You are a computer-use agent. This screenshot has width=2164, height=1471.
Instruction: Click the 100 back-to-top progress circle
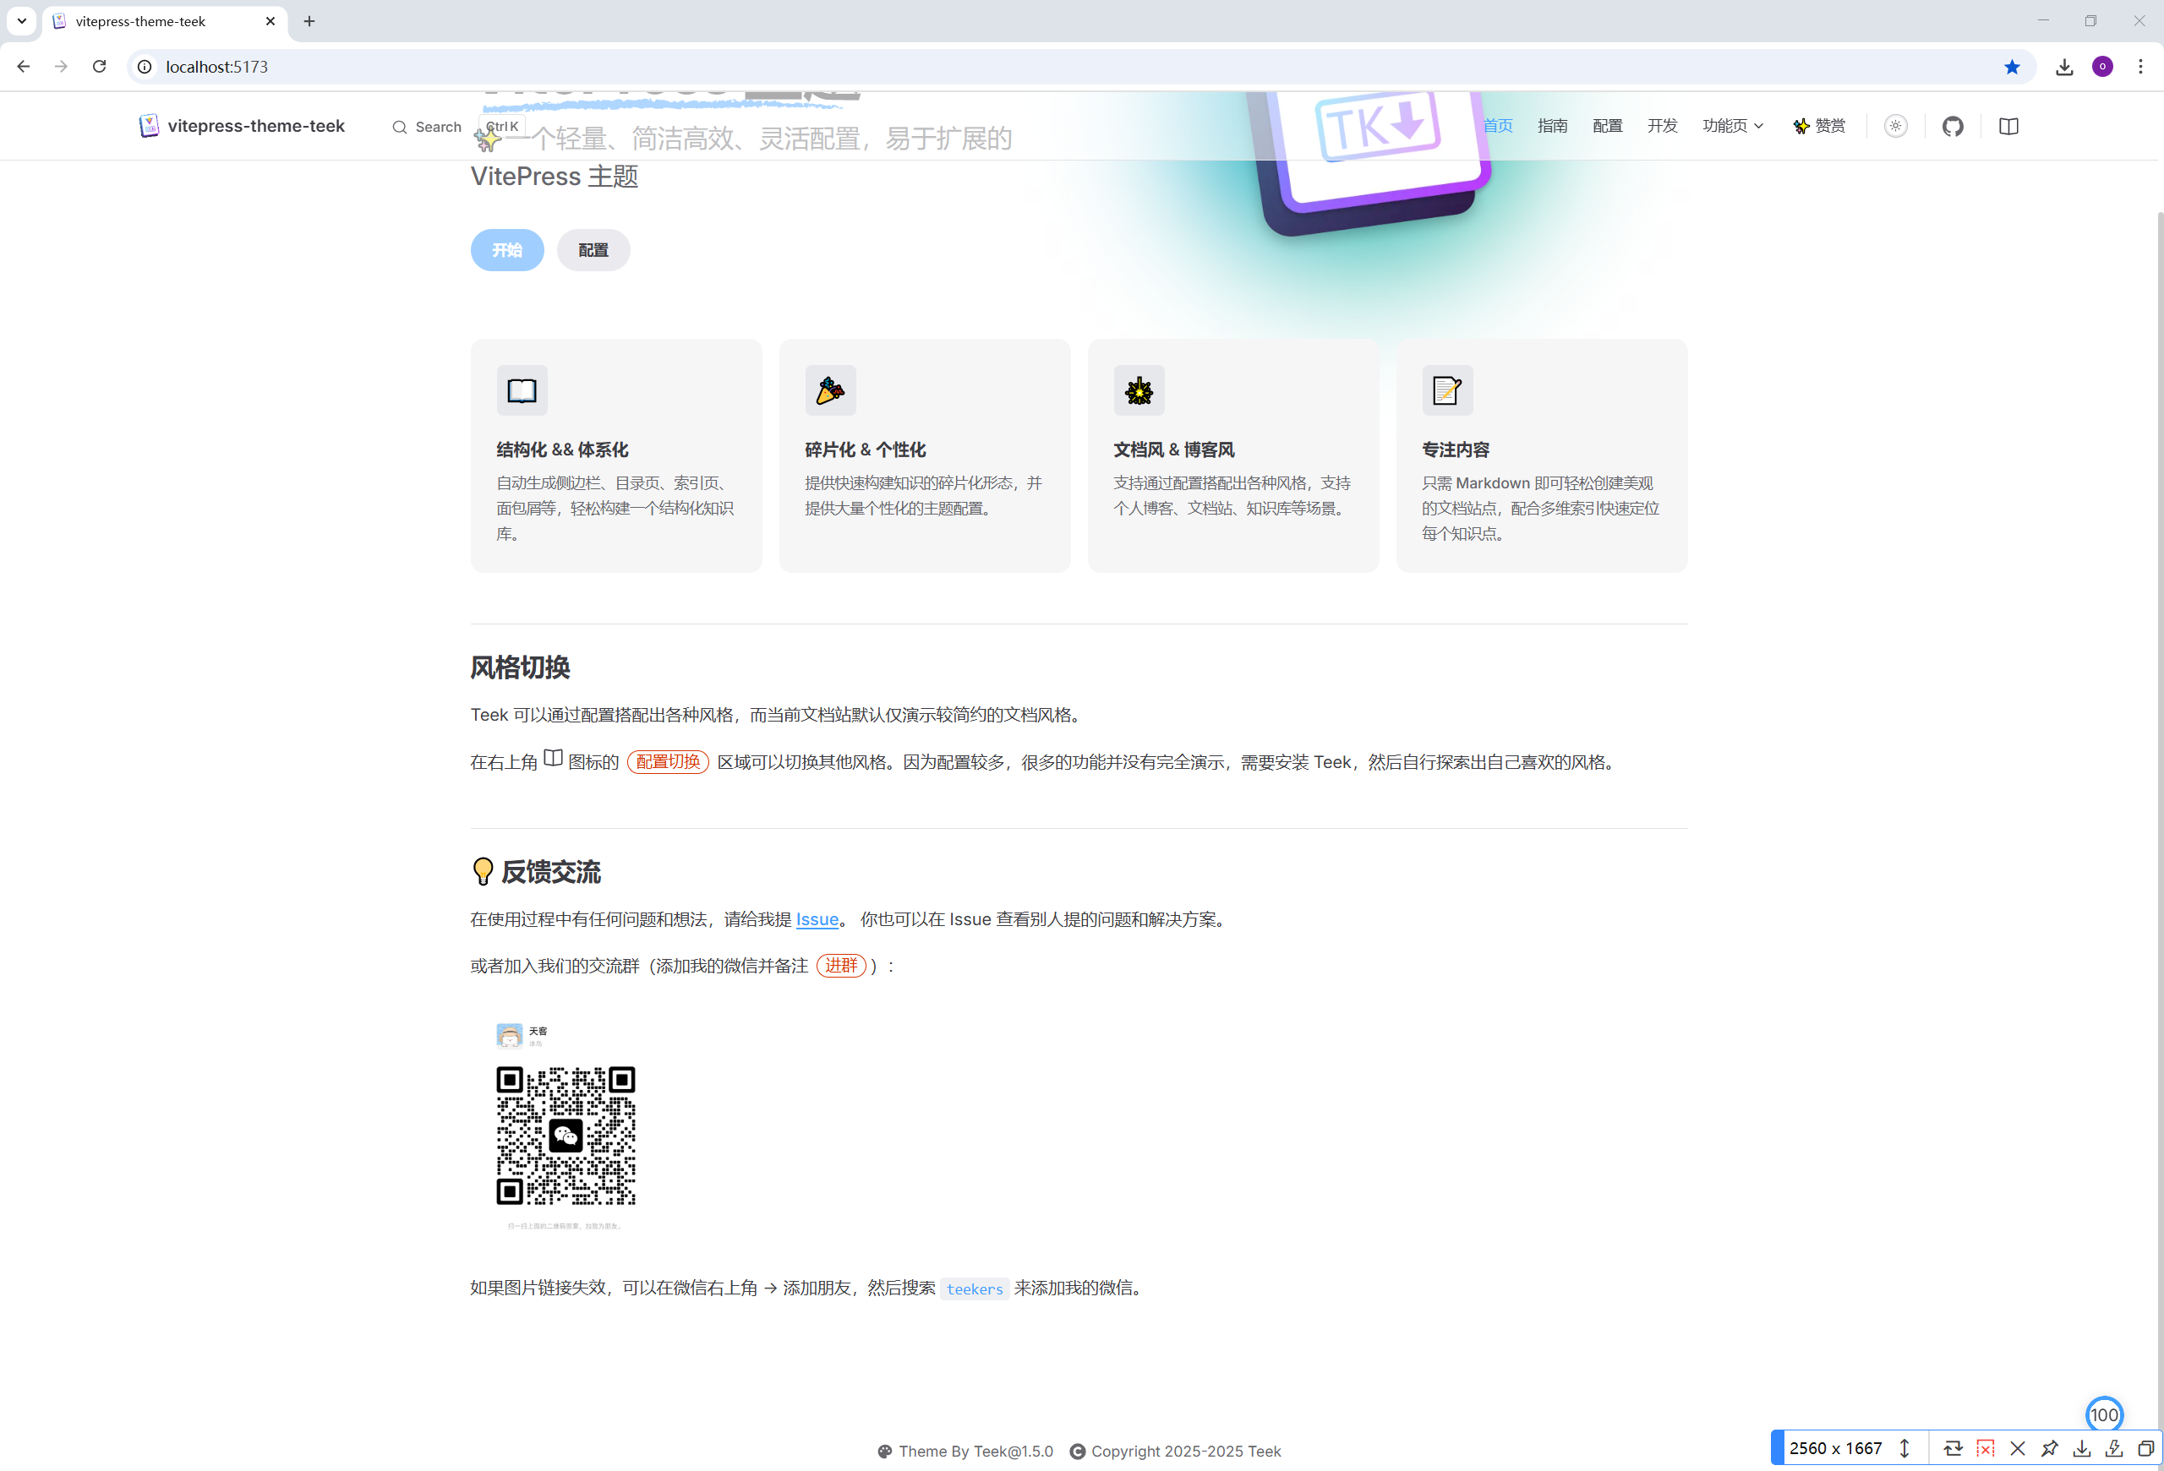click(2103, 1414)
